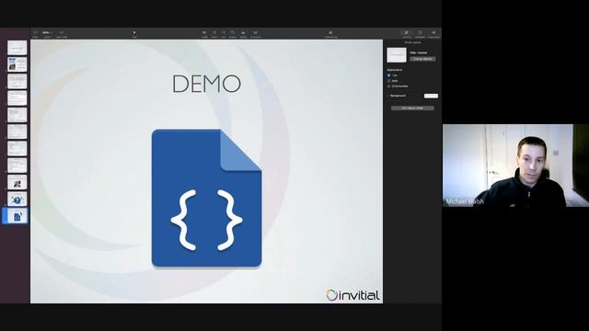Click the invitial logo on the slide
This screenshot has width=589, height=331.
pyautogui.click(x=352, y=295)
